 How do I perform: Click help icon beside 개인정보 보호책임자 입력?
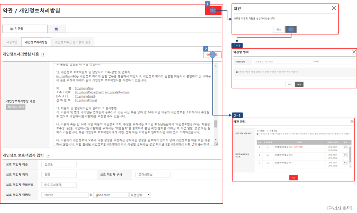[x=48, y=156]
